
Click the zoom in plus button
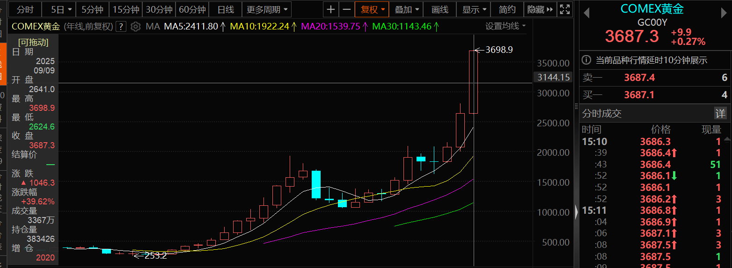pyautogui.click(x=331, y=9)
